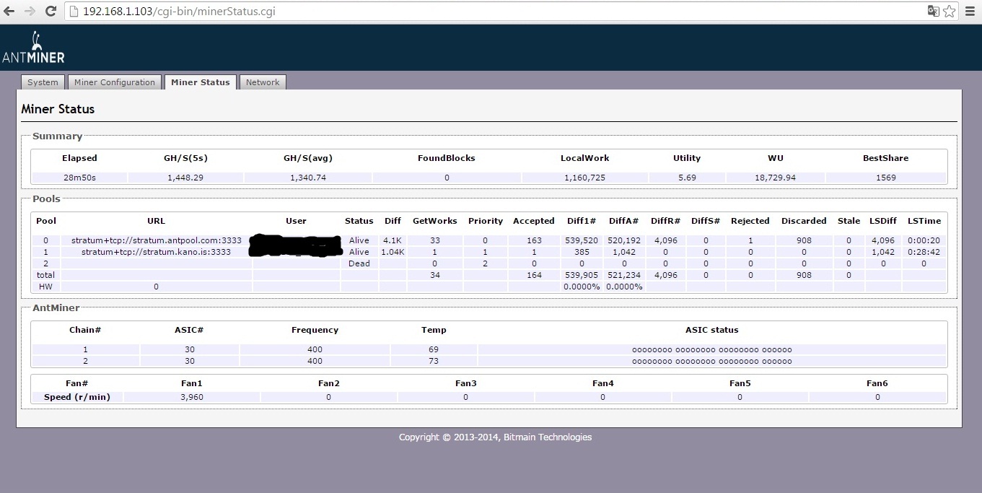The height and width of the screenshot is (493, 982).
Task: Click the browser back arrow
Action: coord(9,12)
